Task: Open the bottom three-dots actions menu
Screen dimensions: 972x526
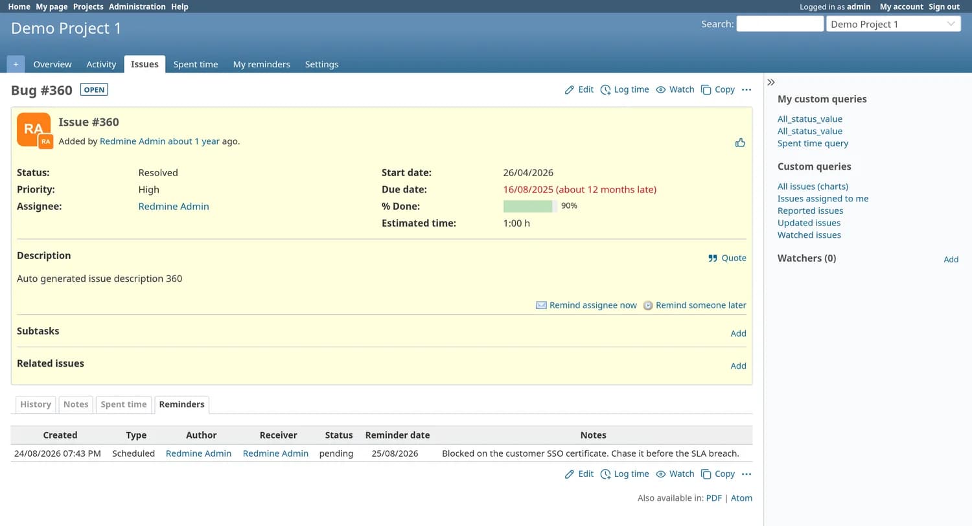Action: (746, 474)
